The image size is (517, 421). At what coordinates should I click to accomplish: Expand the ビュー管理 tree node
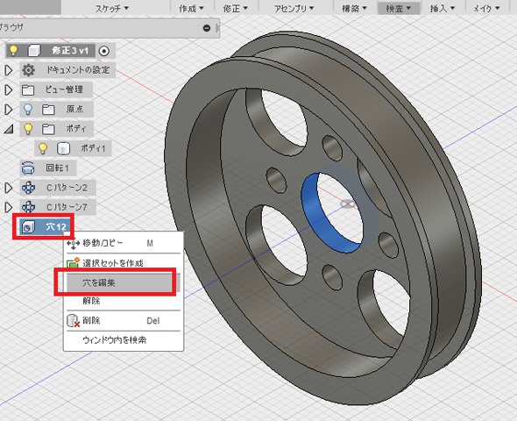click(9, 89)
